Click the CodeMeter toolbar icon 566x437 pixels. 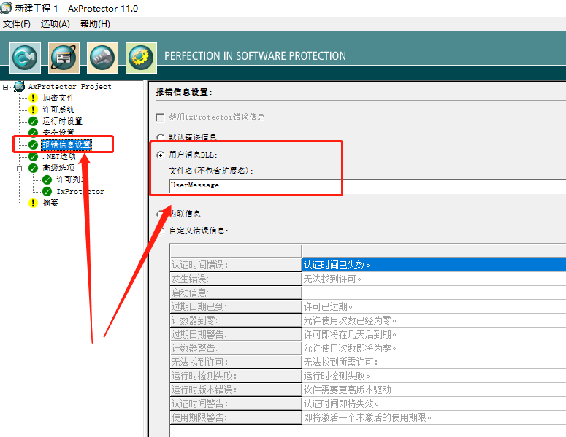point(25,58)
